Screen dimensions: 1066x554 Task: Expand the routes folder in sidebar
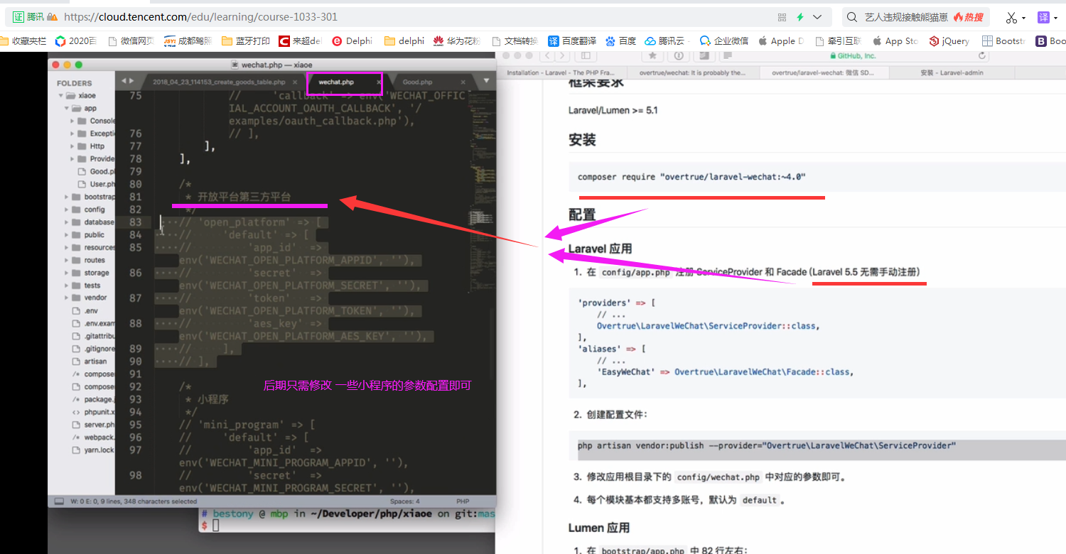[x=68, y=260]
